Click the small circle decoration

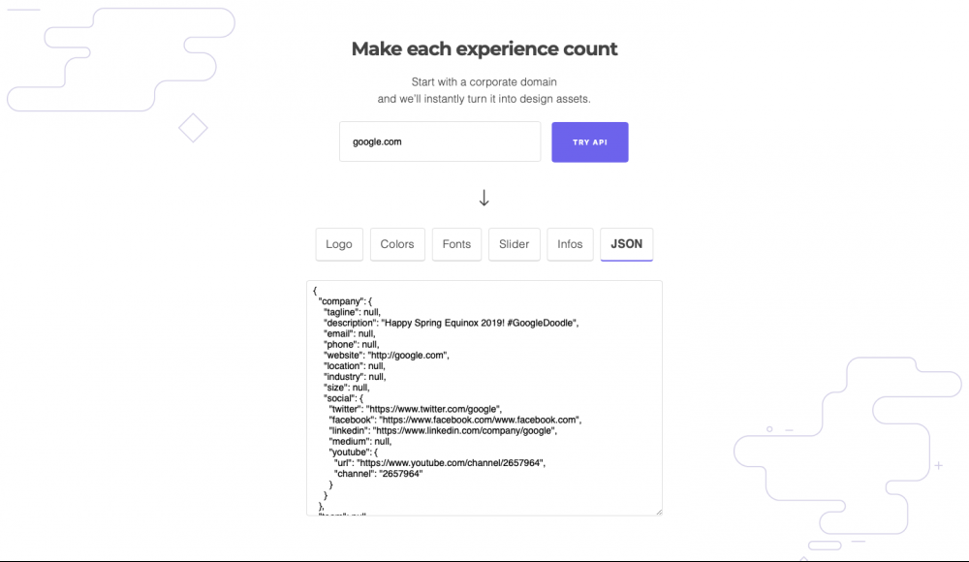click(769, 429)
